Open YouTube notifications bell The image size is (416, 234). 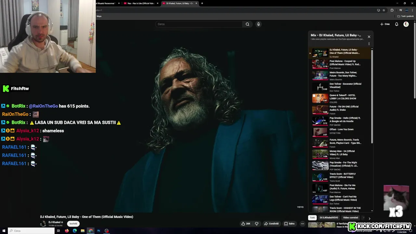pos(396,24)
